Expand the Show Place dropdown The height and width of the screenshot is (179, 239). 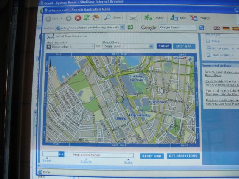click(128, 46)
